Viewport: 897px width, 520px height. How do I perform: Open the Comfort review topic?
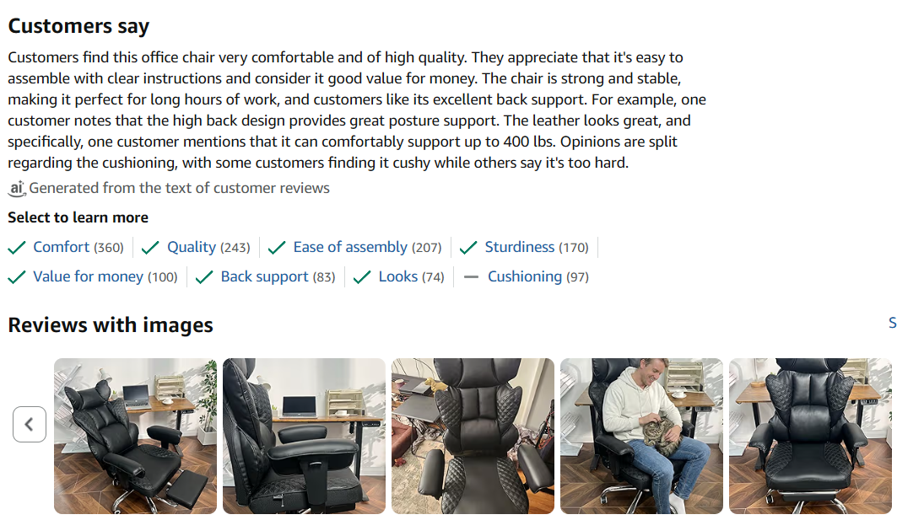[62, 247]
